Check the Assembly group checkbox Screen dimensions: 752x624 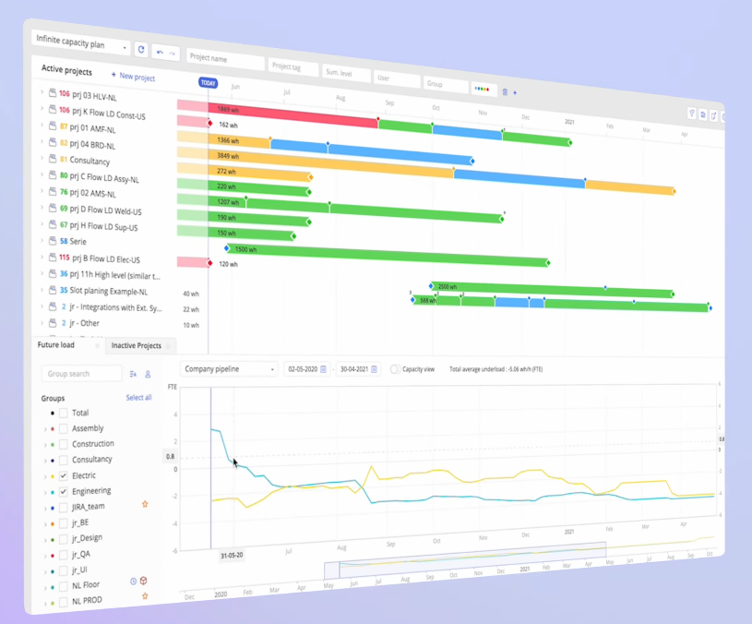(64, 428)
